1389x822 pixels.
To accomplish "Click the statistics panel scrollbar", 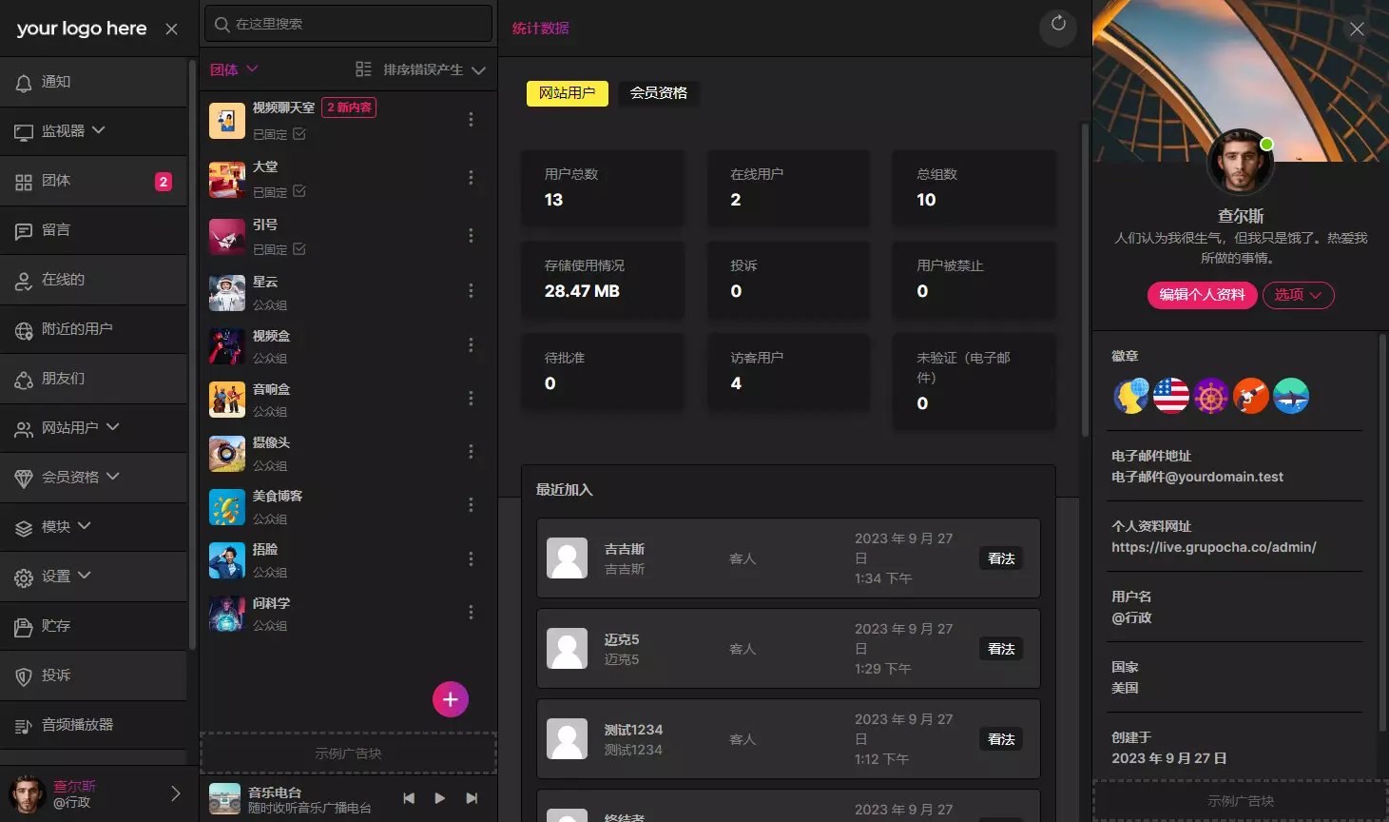I will click(1085, 280).
